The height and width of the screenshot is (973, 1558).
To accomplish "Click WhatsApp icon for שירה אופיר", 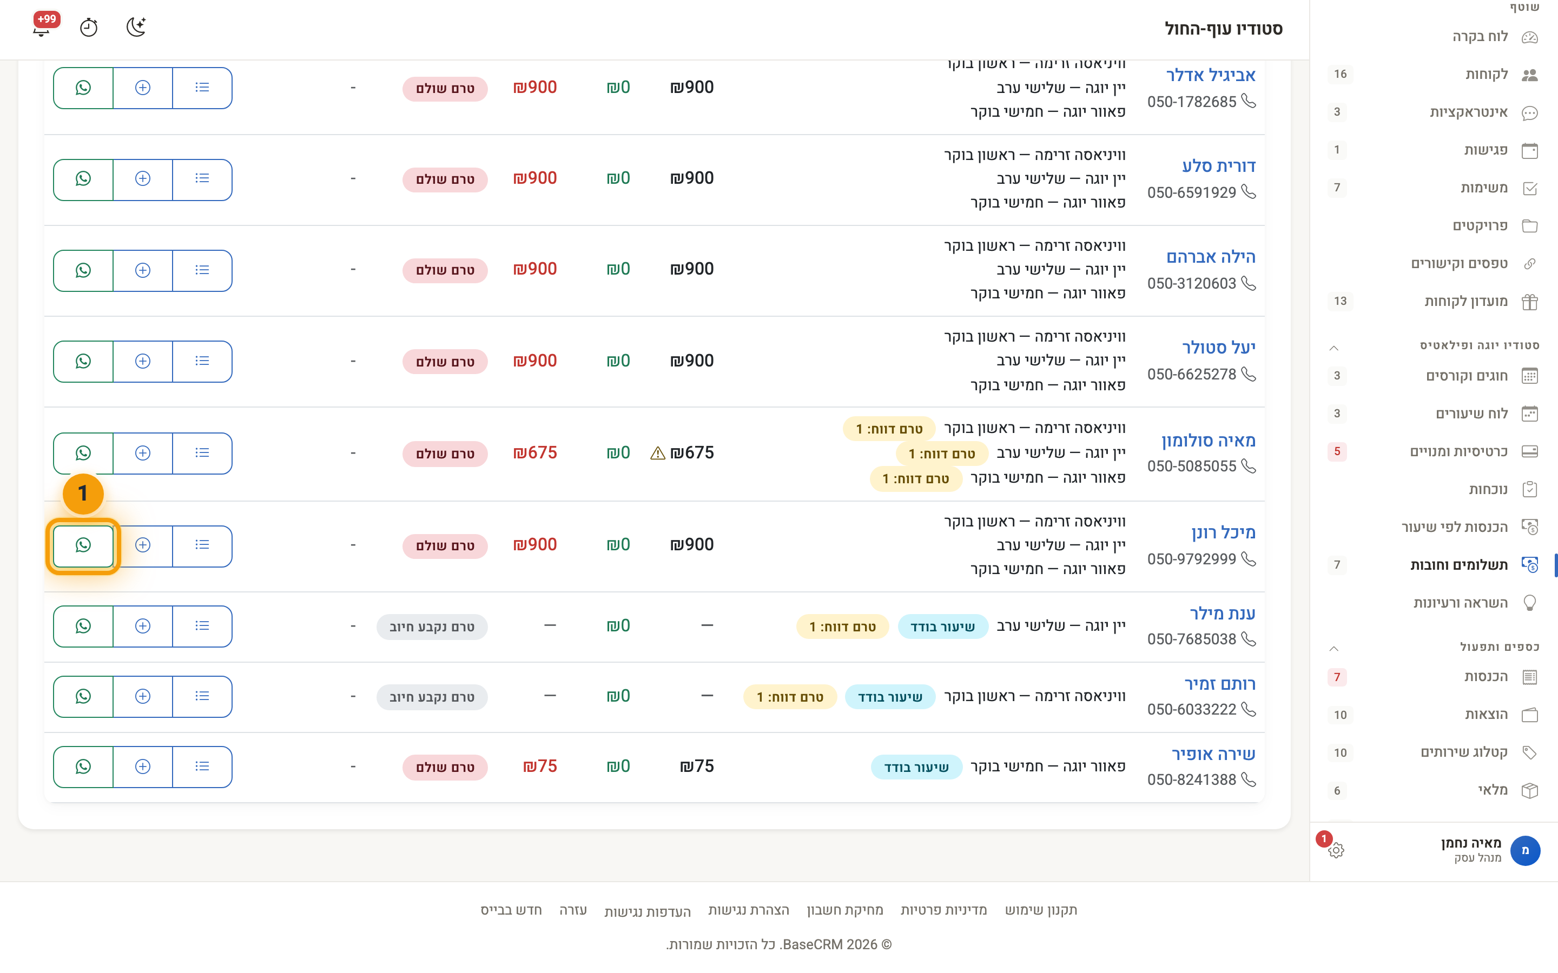I will click(x=83, y=767).
